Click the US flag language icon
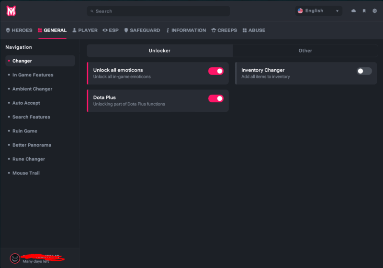Screen dimensions: 383x268 (x=300, y=11)
